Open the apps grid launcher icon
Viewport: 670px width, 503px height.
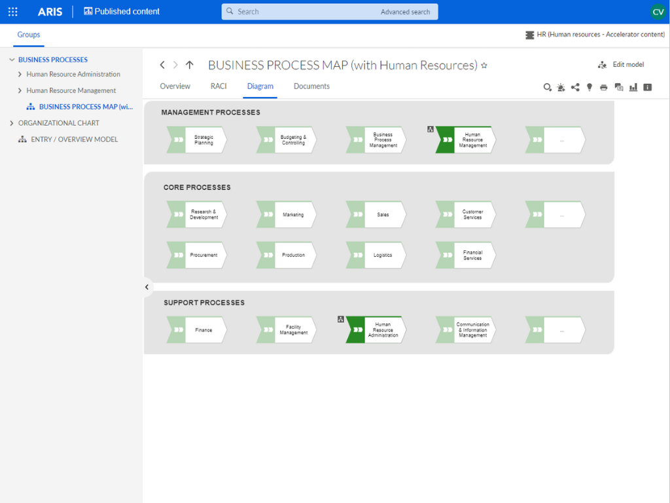(13, 12)
